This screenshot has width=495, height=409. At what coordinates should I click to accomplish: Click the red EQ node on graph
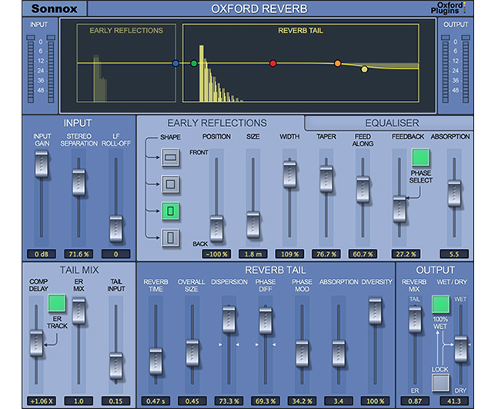coord(273,63)
